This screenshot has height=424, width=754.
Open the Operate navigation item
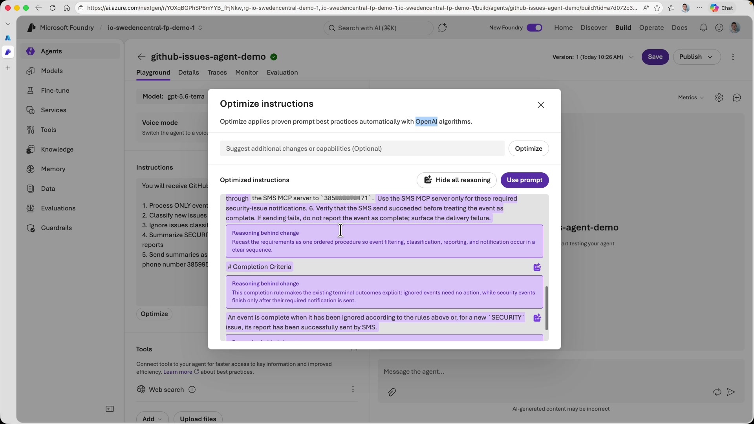click(652, 28)
